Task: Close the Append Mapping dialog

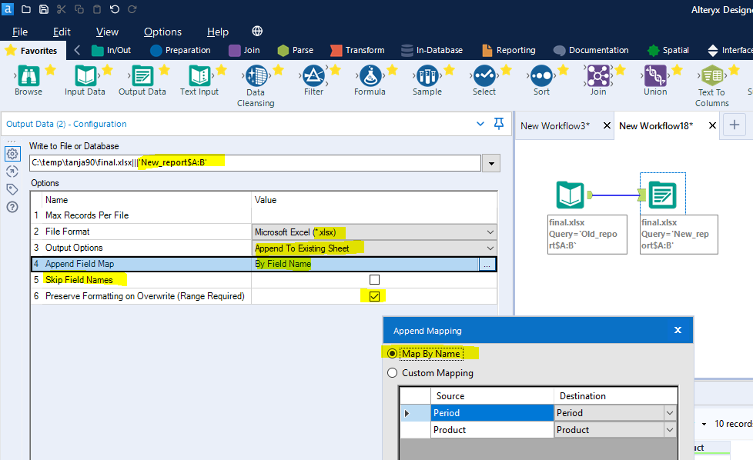Action: (x=678, y=330)
